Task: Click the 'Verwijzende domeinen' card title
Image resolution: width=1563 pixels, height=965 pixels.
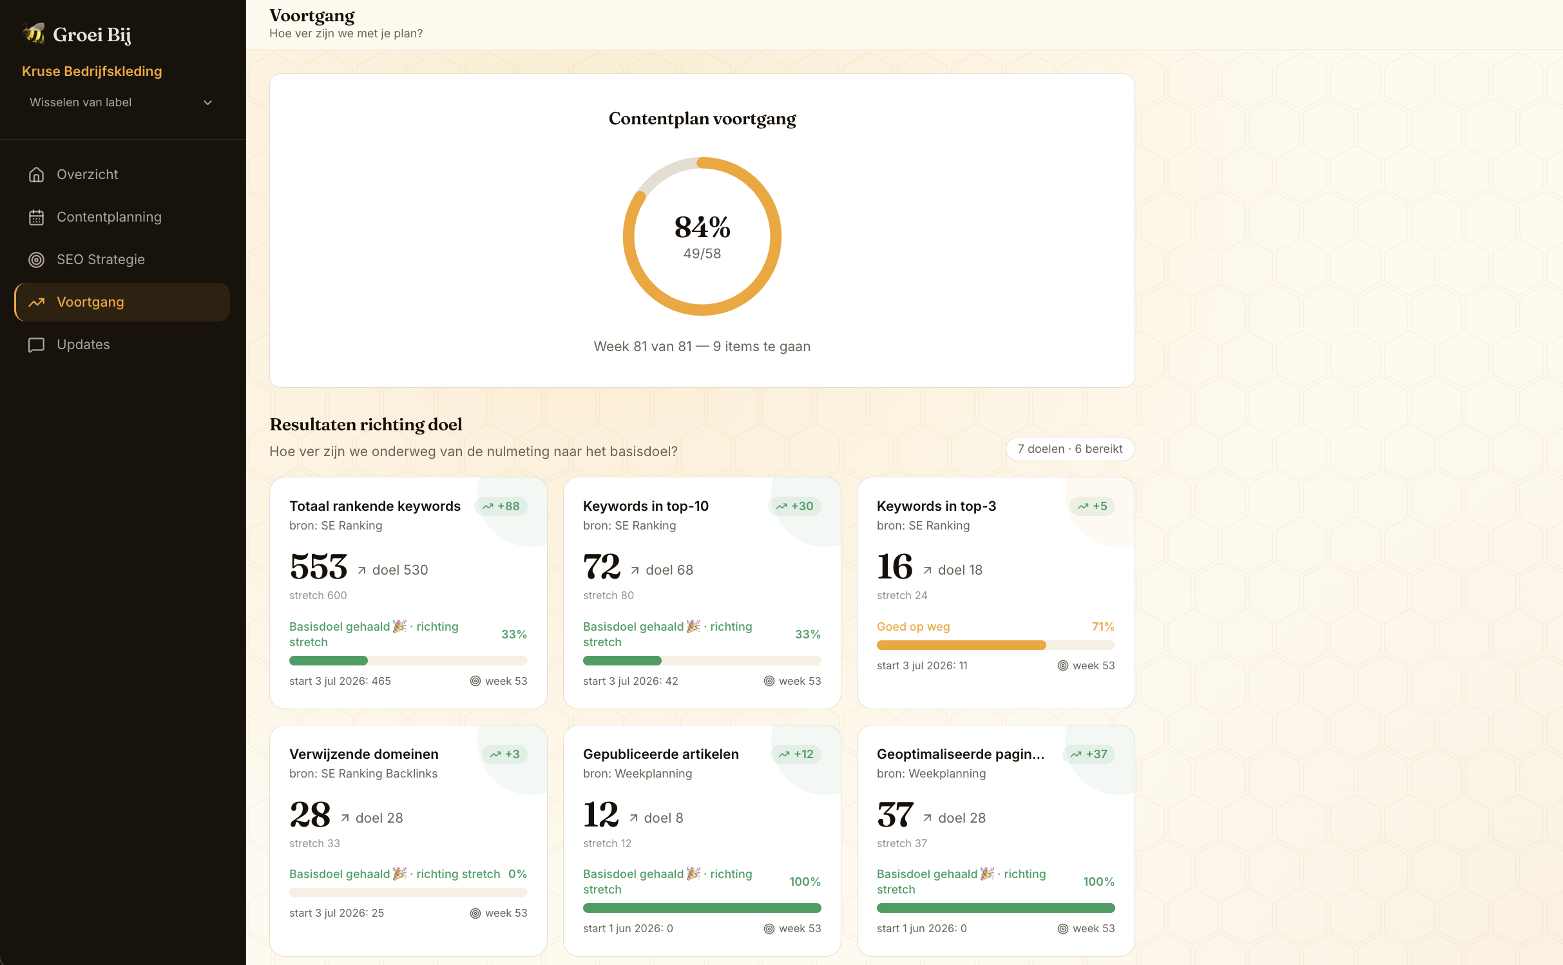Action: coord(364,754)
